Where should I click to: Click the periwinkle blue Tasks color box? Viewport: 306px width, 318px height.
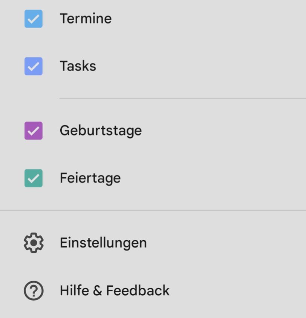pos(34,66)
